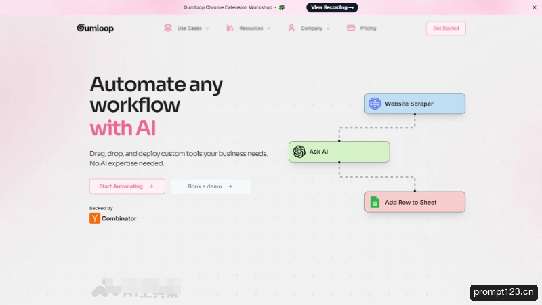Select the Add Row to Sheet node

pos(415,202)
